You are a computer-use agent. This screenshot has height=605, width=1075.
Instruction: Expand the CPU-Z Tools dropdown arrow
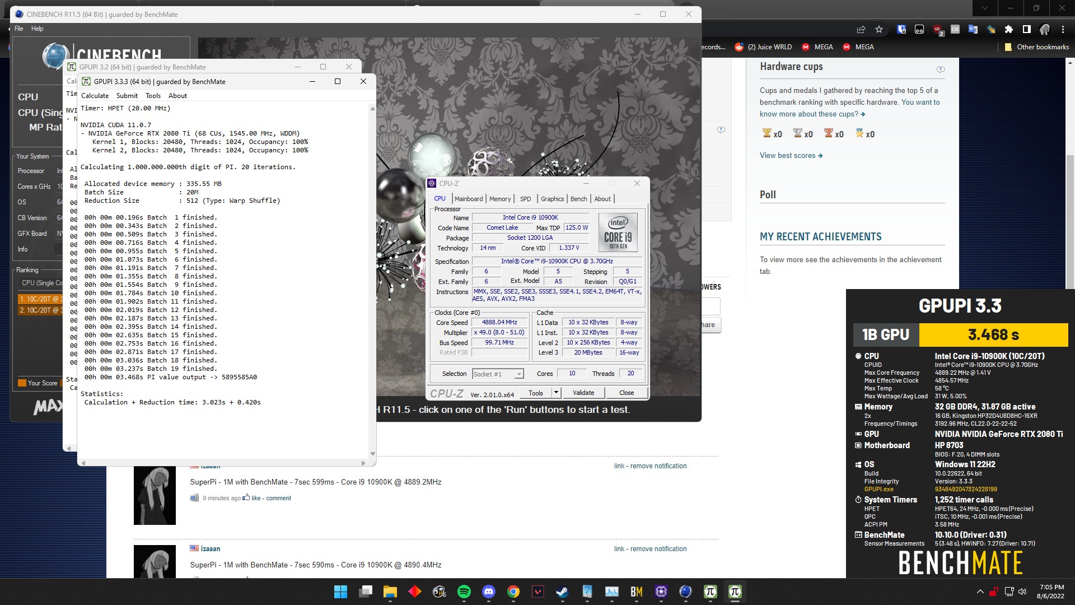[x=556, y=393]
